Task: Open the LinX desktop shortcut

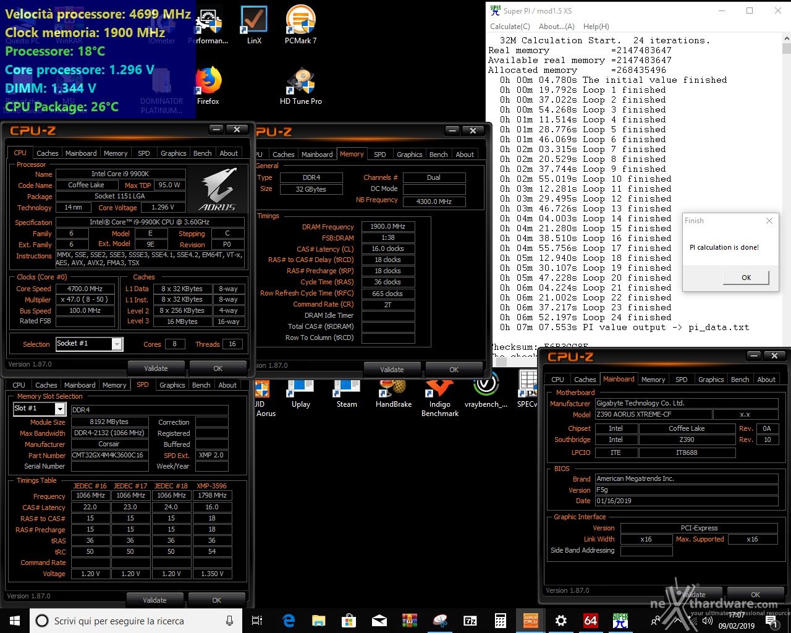Action: tap(254, 25)
